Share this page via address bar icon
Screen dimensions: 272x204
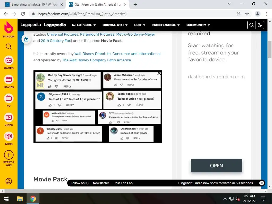[x=238, y=14]
